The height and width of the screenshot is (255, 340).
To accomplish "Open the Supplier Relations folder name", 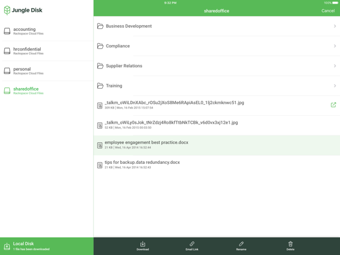I will 124,66.
